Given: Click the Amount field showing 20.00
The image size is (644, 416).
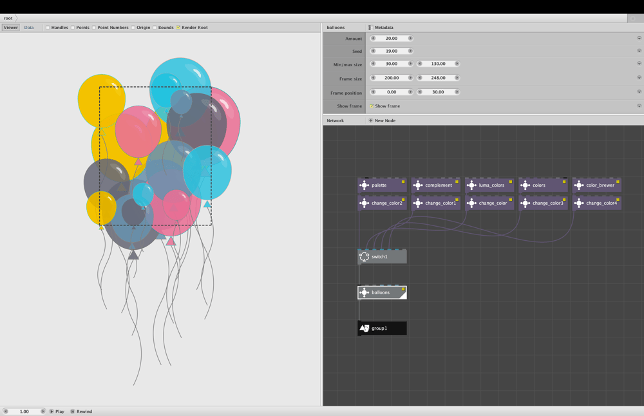Looking at the screenshot, I should (392, 38).
